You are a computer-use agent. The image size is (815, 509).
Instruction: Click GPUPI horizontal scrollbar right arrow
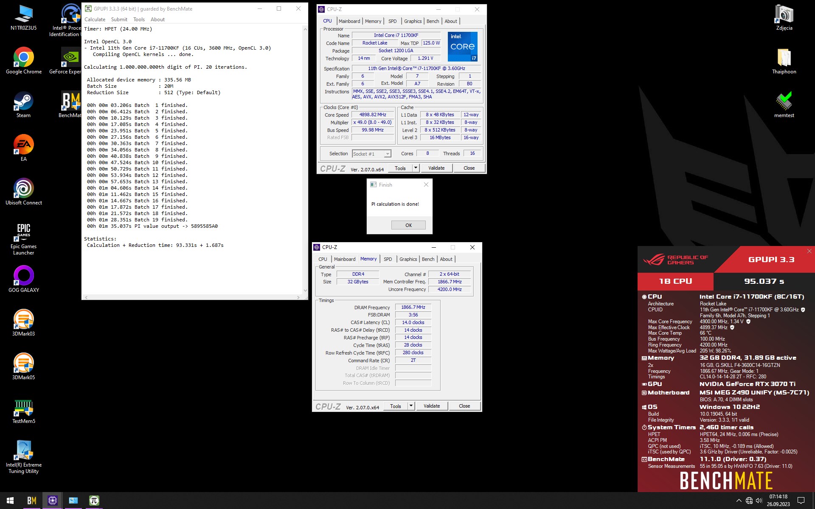point(298,297)
